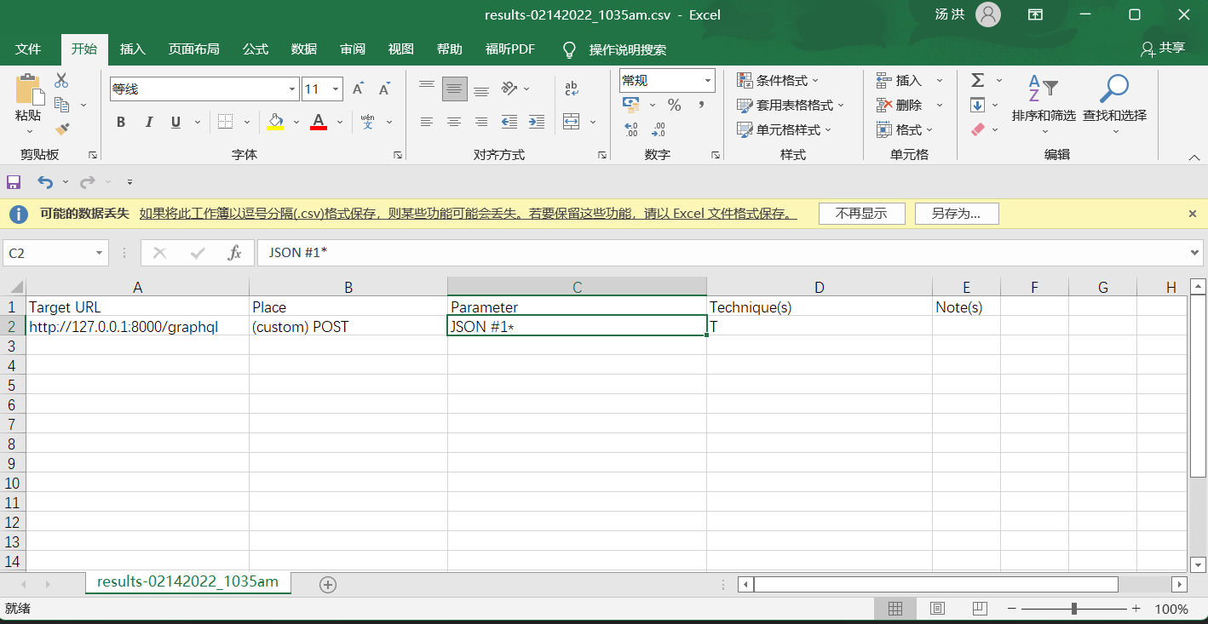Viewport: 1208px width, 624px height.
Task: Apply red font color
Action: (x=319, y=122)
